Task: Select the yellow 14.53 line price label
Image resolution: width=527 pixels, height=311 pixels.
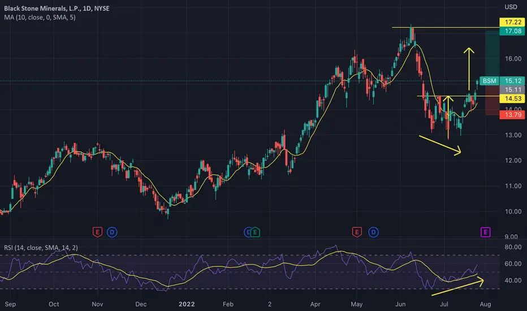Action: tap(512, 98)
